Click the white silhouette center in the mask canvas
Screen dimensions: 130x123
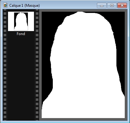tap(84, 65)
